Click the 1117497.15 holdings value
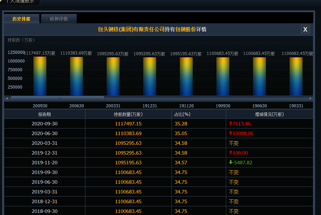The width and height of the screenshot is (321, 215). [x=128, y=124]
